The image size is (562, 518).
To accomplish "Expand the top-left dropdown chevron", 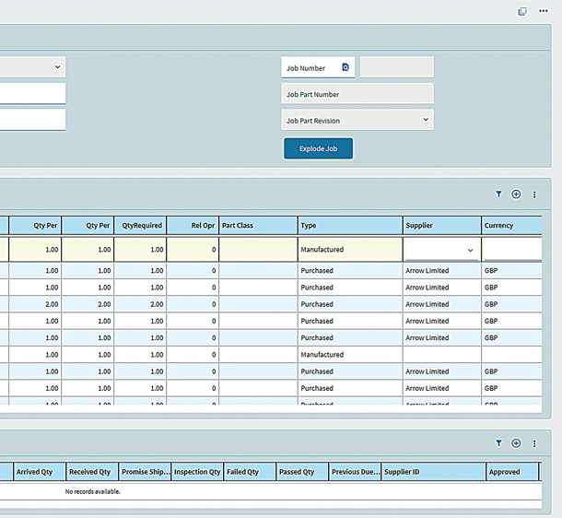I will click(57, 67).
